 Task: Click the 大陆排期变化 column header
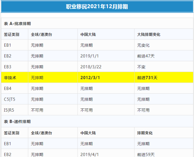[149, 34]
